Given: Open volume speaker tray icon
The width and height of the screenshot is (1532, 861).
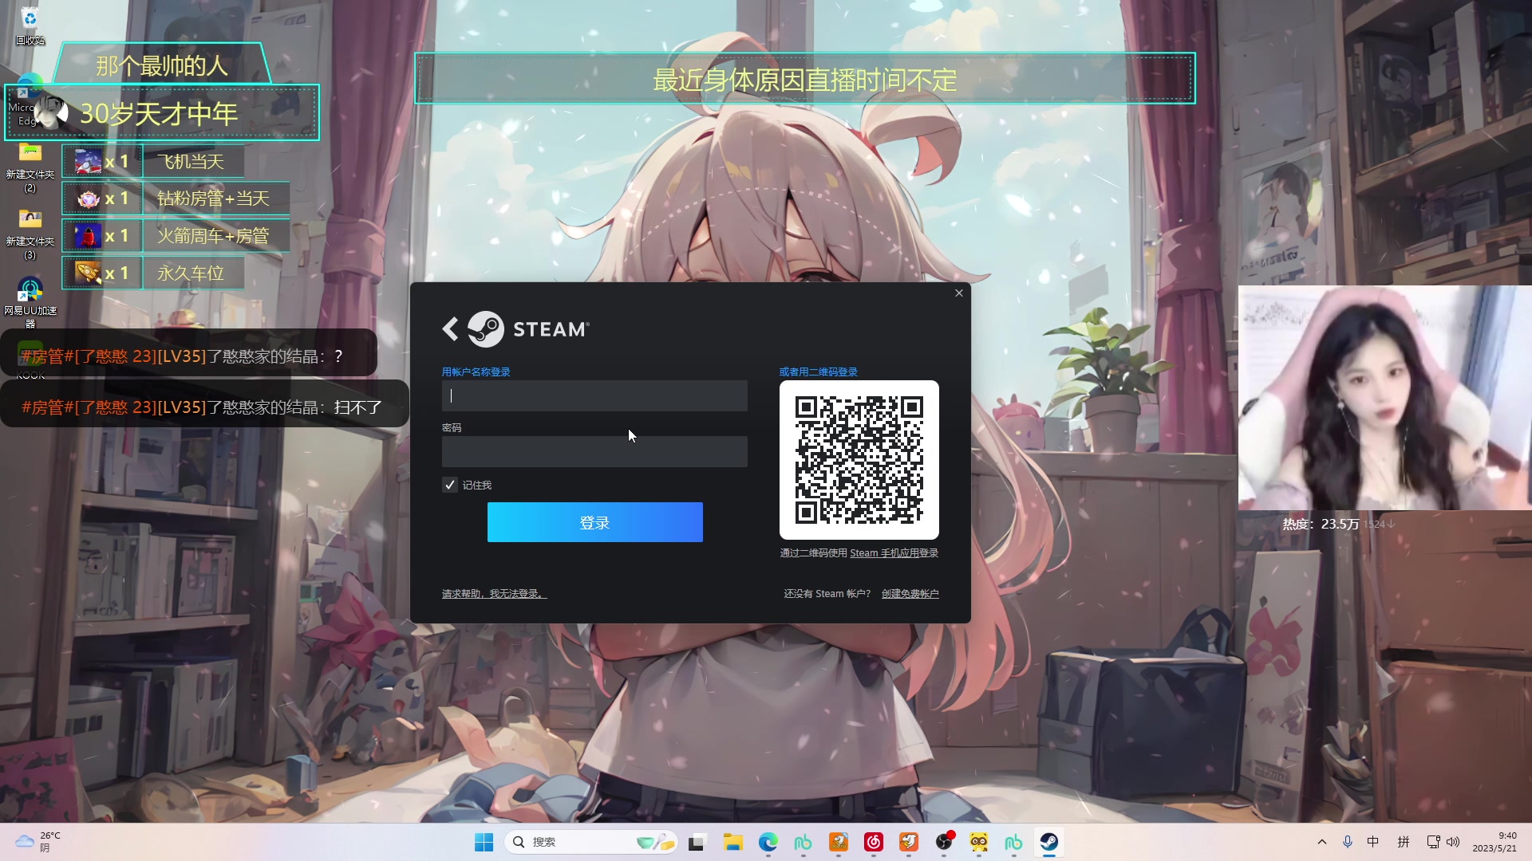Looking at the screenshot, I should (x=1453, y=842).
